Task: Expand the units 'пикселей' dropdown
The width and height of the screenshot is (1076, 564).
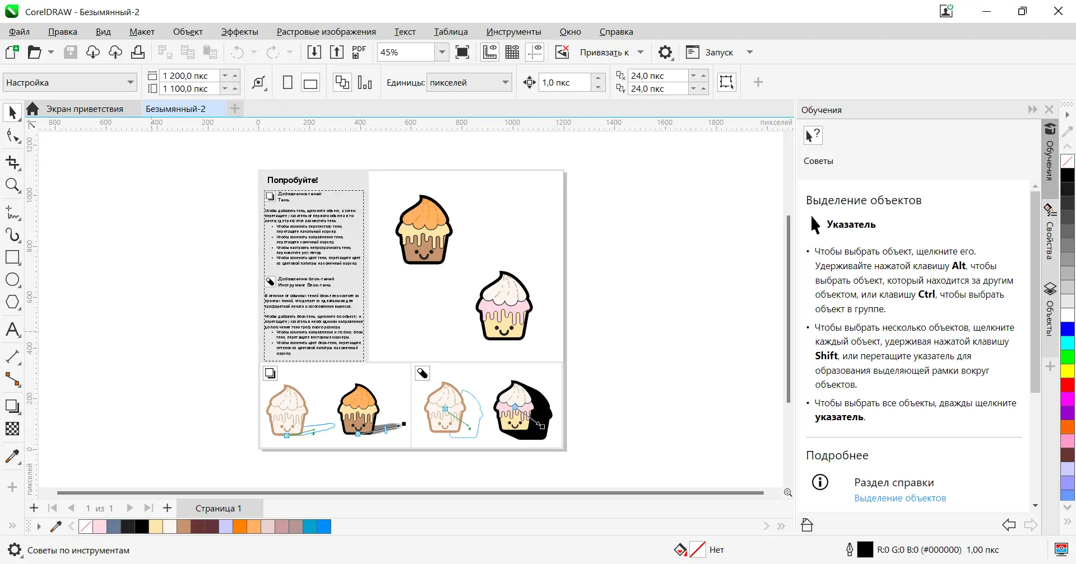Action: [x=505, y=82]
